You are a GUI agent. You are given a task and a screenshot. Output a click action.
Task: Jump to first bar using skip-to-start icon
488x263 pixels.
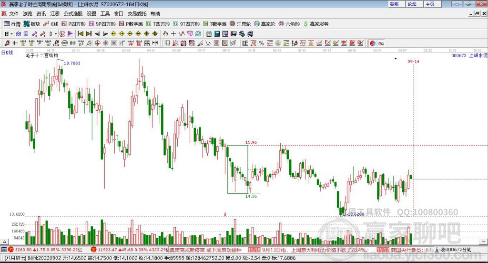click(81, 34)
